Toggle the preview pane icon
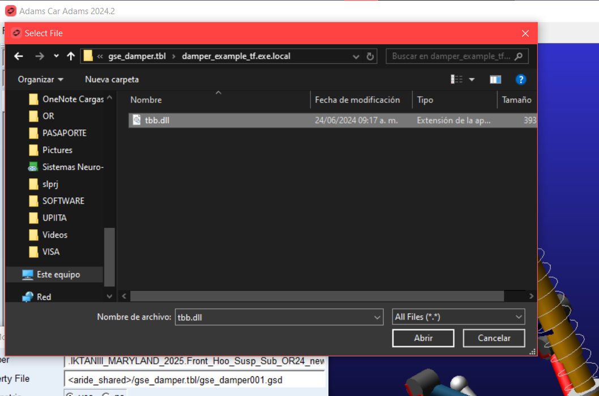Screen dimensions: 599x396 pyautogui.click(x=495, y=79)
